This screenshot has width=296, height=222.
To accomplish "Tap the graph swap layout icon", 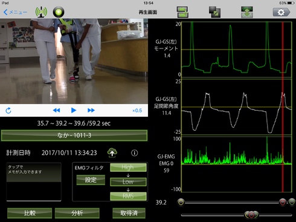I will [x=182, y=12].
